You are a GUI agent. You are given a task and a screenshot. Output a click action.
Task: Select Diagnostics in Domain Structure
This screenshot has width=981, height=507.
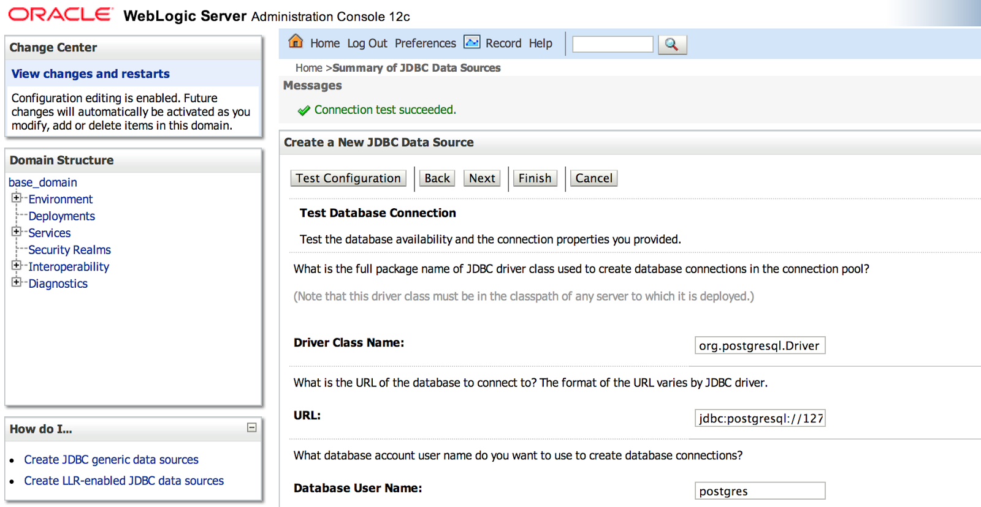click(x=58, y=284)
